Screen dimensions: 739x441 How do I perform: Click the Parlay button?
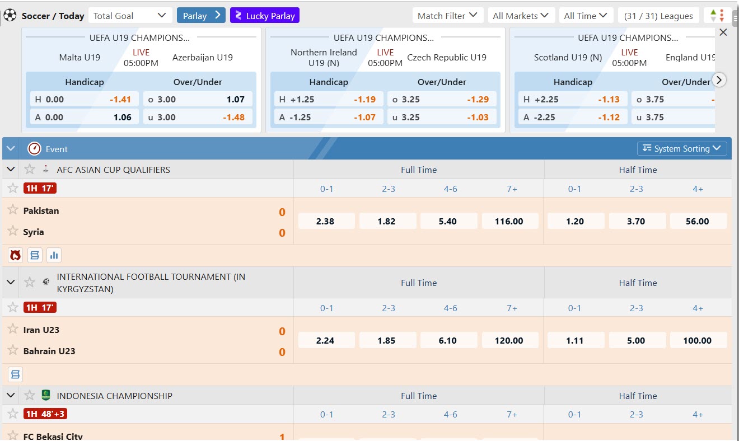(x=201, y=16)
